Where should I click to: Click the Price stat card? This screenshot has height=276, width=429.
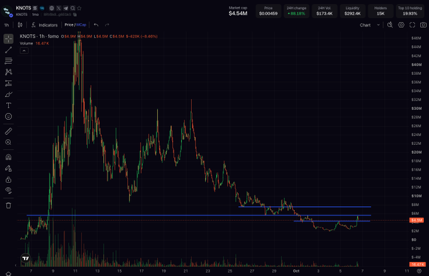point(268,11)
